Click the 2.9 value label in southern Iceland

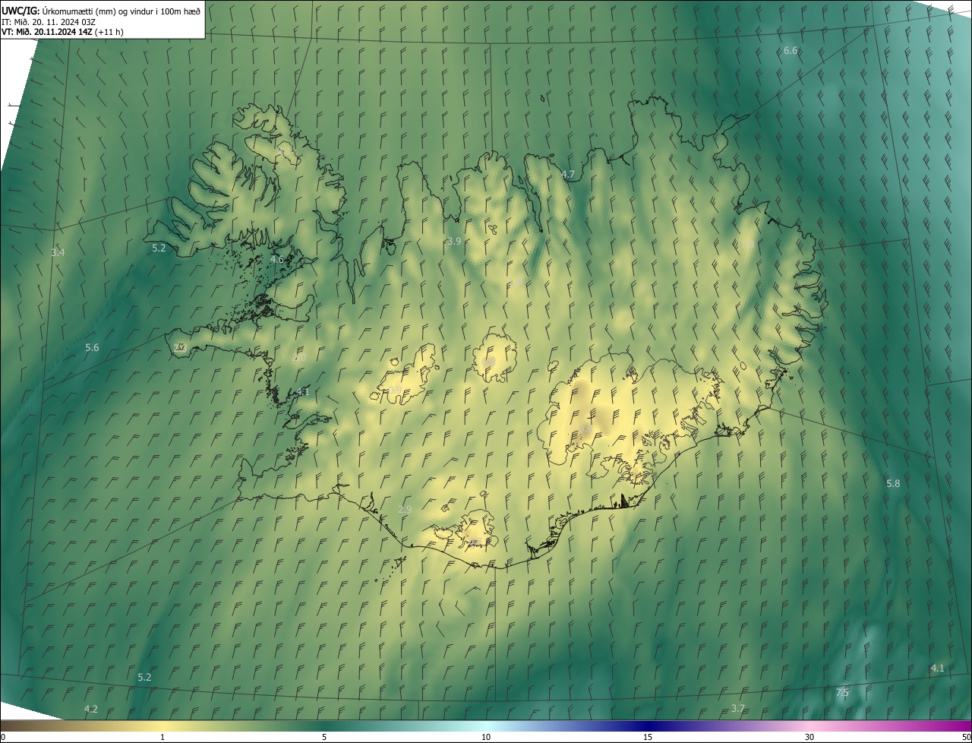click(405, 509)
